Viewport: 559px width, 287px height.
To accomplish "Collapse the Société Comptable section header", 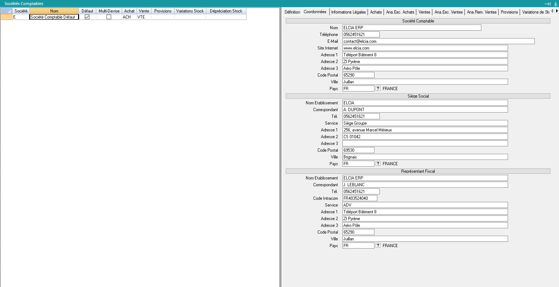I will click(418, 21).
